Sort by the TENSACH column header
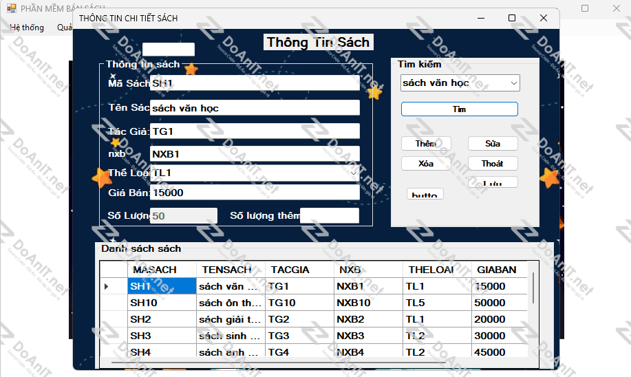The image size is (631, 377). click(231, 270)
